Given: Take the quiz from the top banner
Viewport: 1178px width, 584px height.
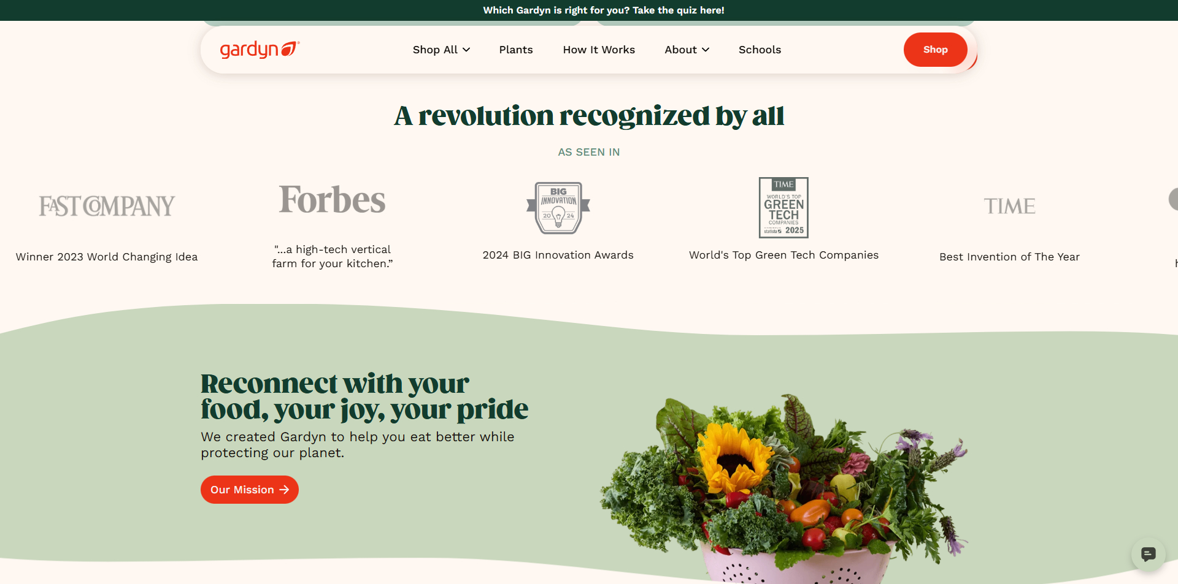Looking at the screenshot, I should [604, 10].
